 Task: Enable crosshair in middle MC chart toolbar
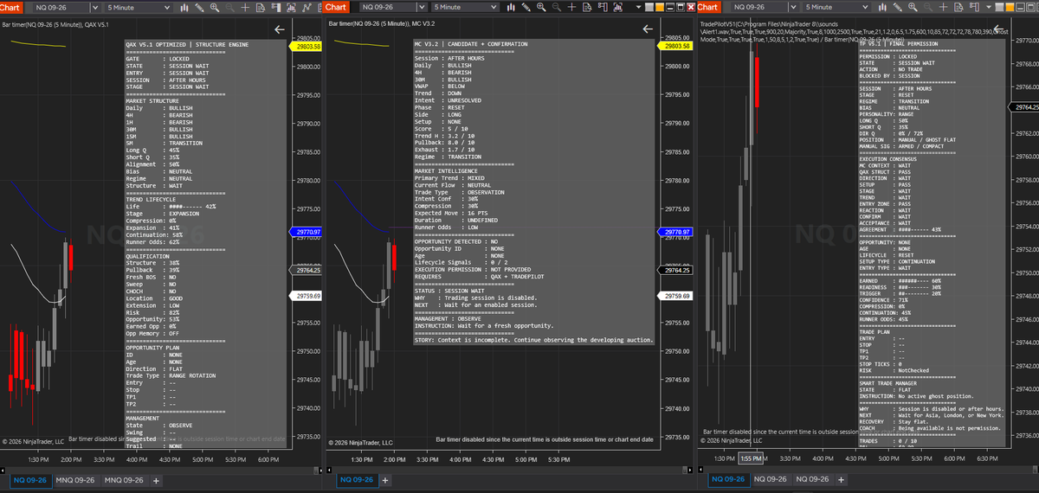click(571, 8)
